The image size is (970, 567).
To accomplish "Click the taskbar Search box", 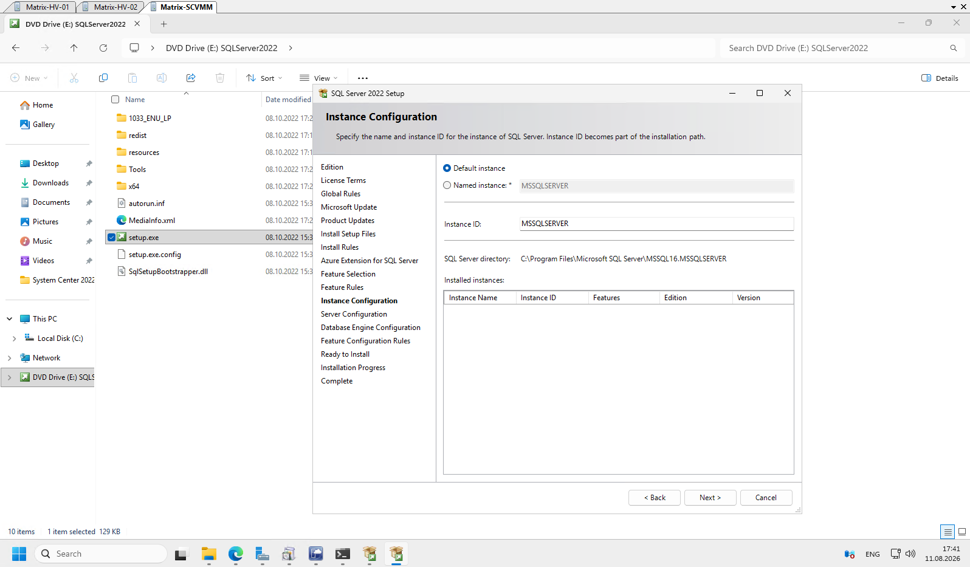I will coord(101,554).
